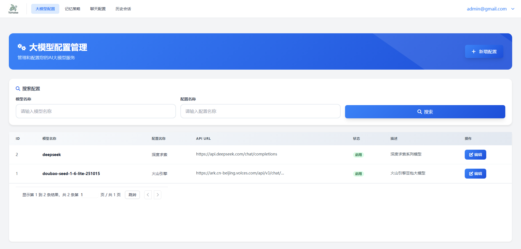Click the 模型名称 column header

(49, 139)
